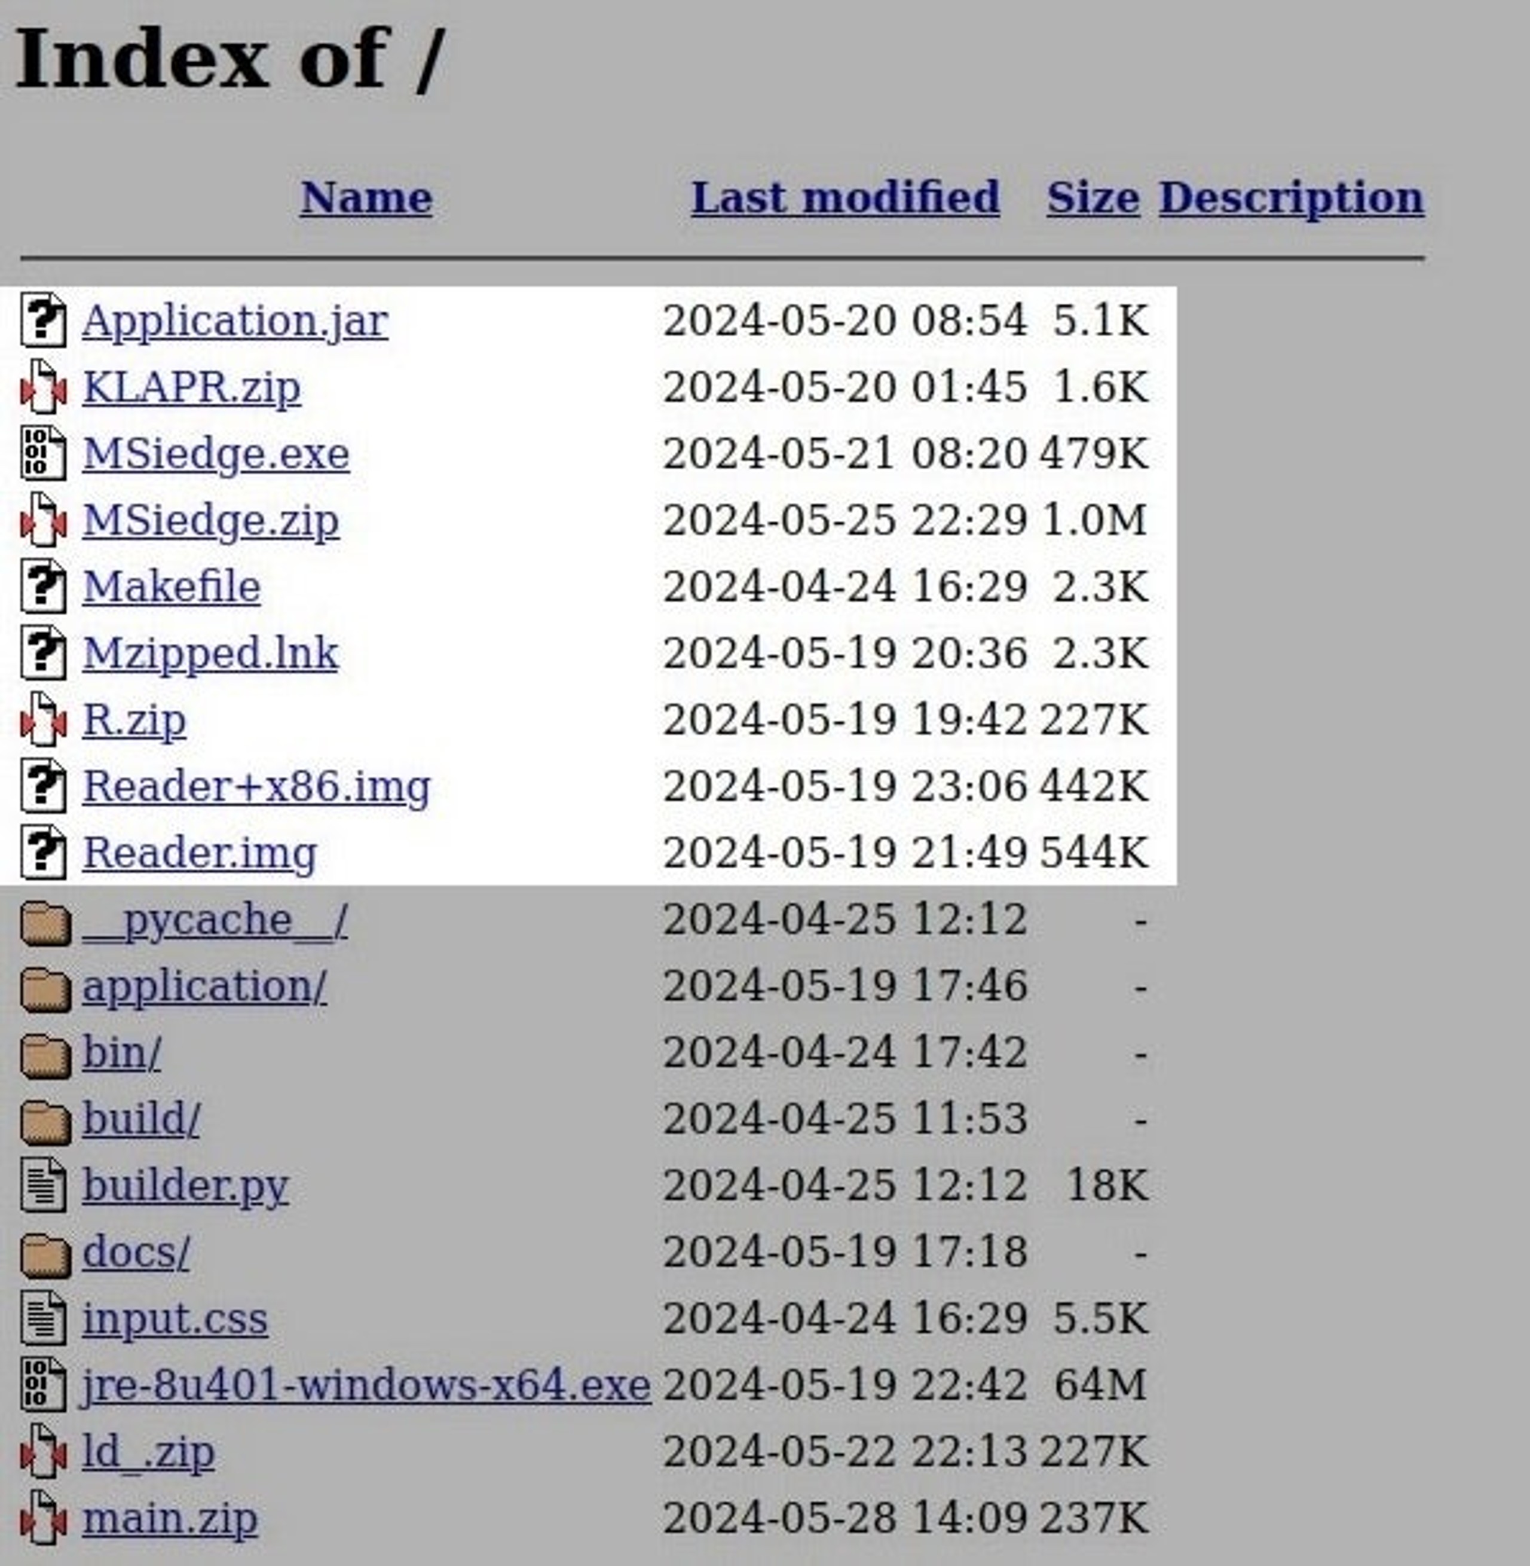The image size is (1530, 1566).
Task: Click the text file icon beside input.css
Action: coord(44,1318)
